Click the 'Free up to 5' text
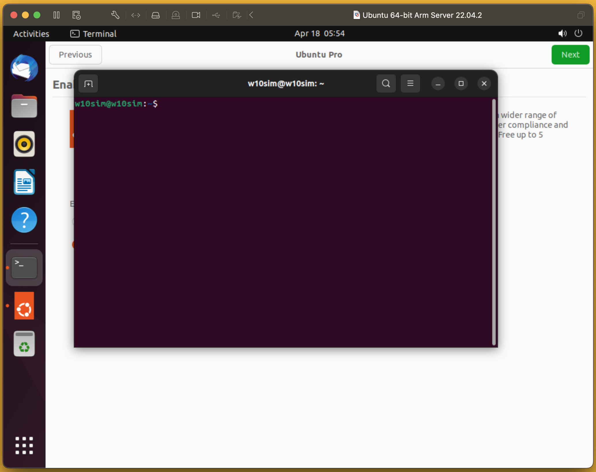Image resolution: width=596 pixels, height=472 pixels. (520, 135)
